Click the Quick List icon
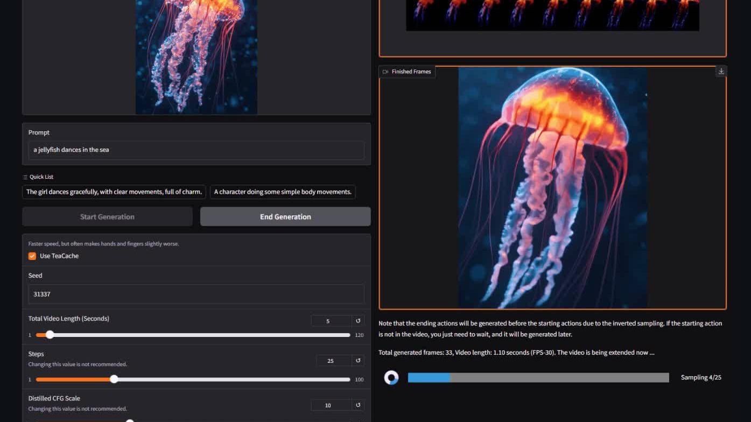The image size is (751, 422). pos(25,177)
